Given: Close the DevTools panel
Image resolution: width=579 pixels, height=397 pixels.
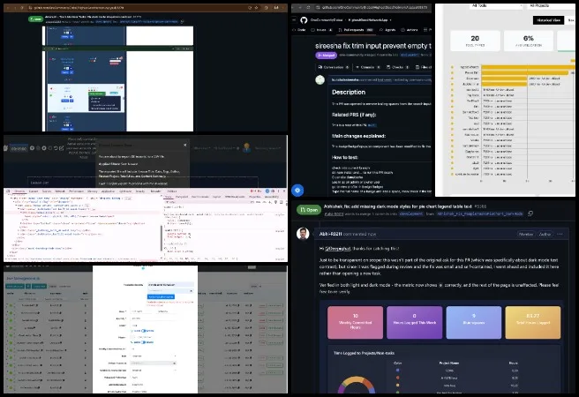Looking at the screenshot, I should pos(284,191).
